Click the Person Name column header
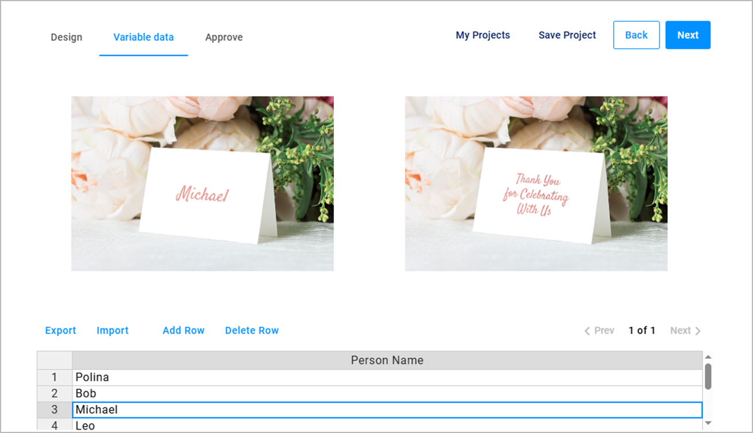 pos(387,360)
